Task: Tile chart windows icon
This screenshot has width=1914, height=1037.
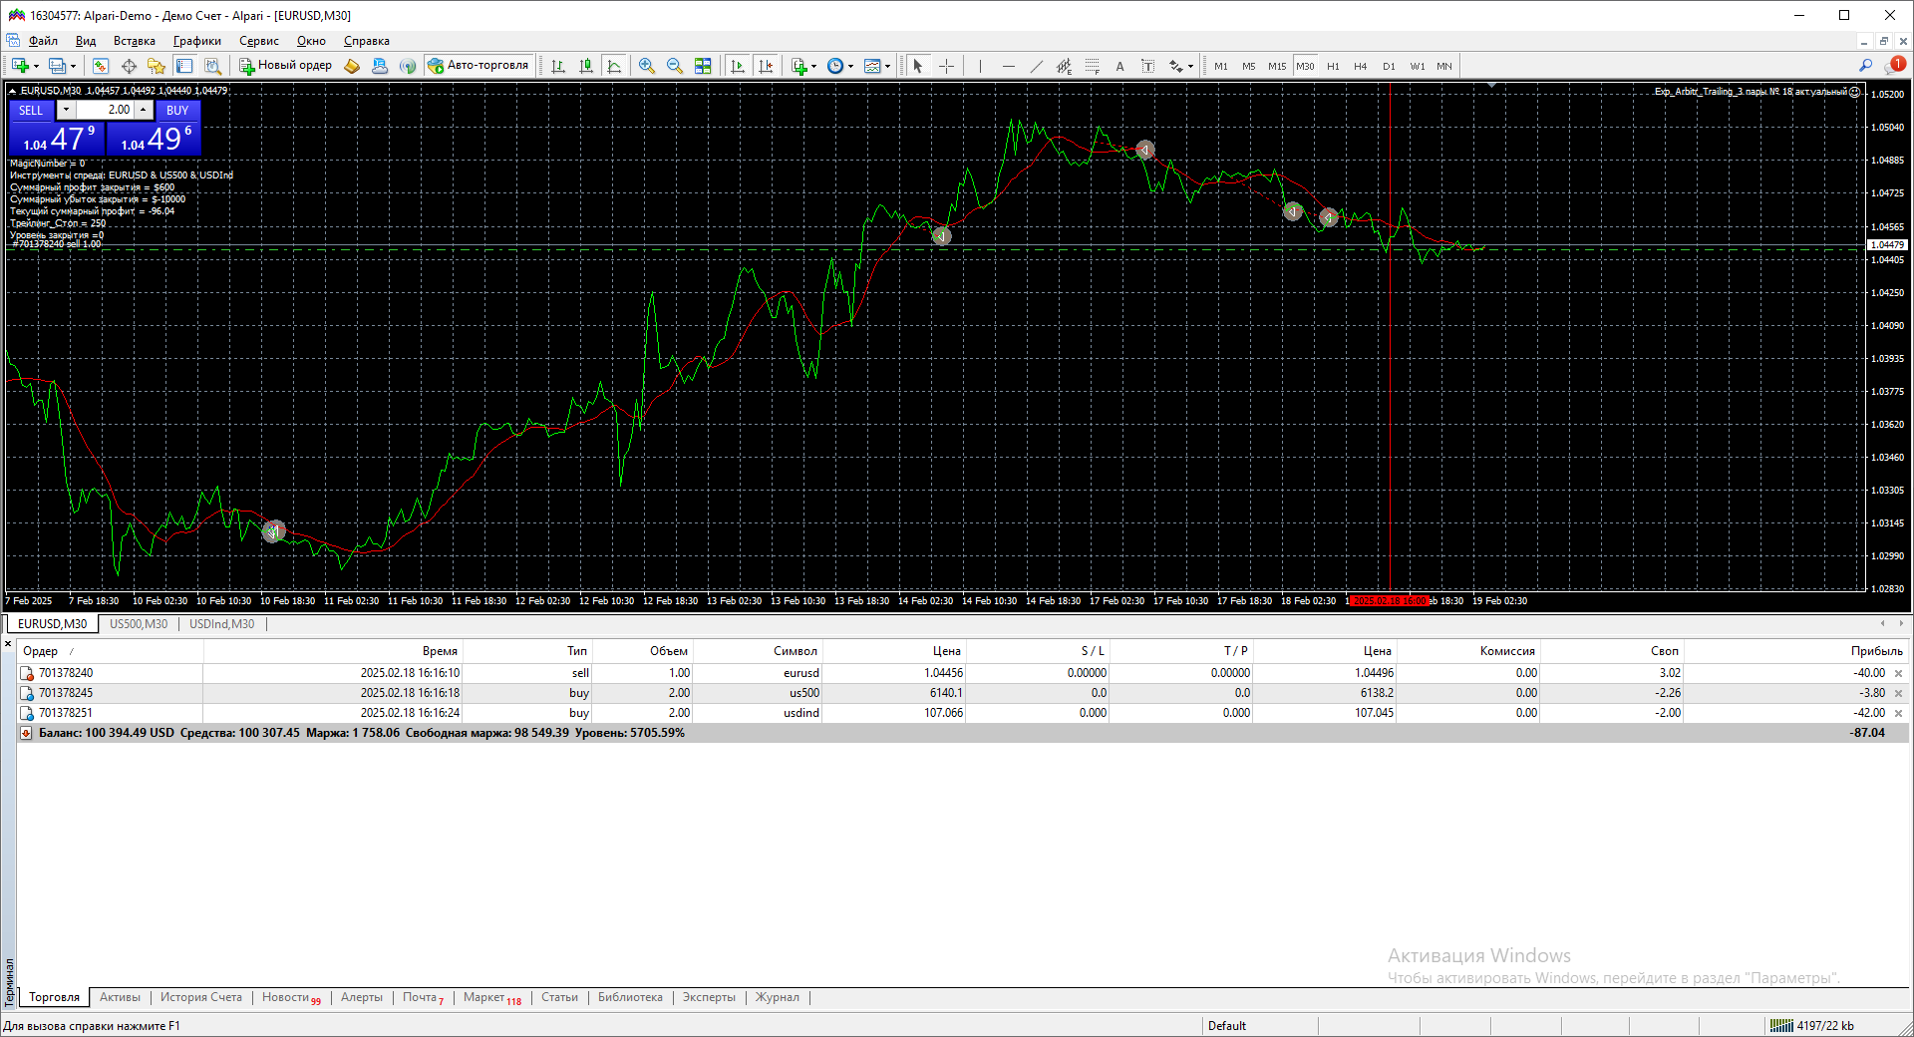Action: [703, 66]
